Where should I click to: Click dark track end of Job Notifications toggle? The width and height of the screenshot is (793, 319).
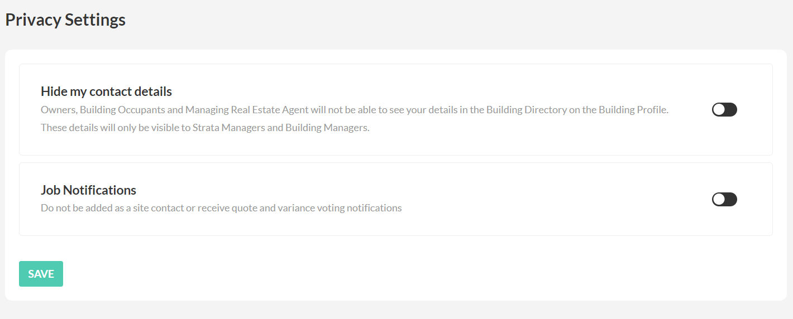pos(731,199)
